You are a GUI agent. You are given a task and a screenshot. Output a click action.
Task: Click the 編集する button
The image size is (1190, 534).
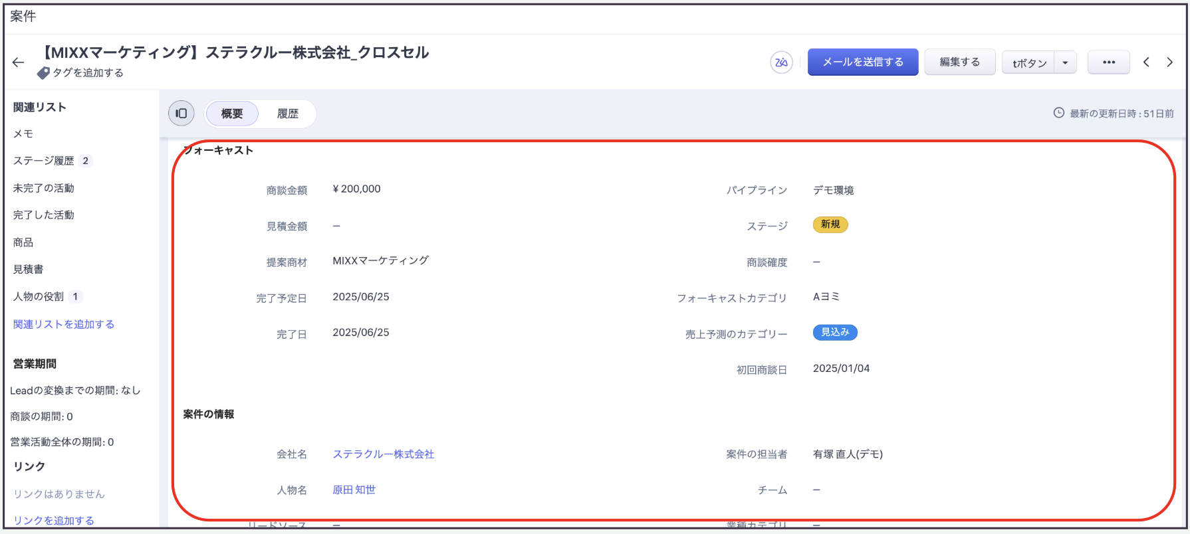[959, 62]
